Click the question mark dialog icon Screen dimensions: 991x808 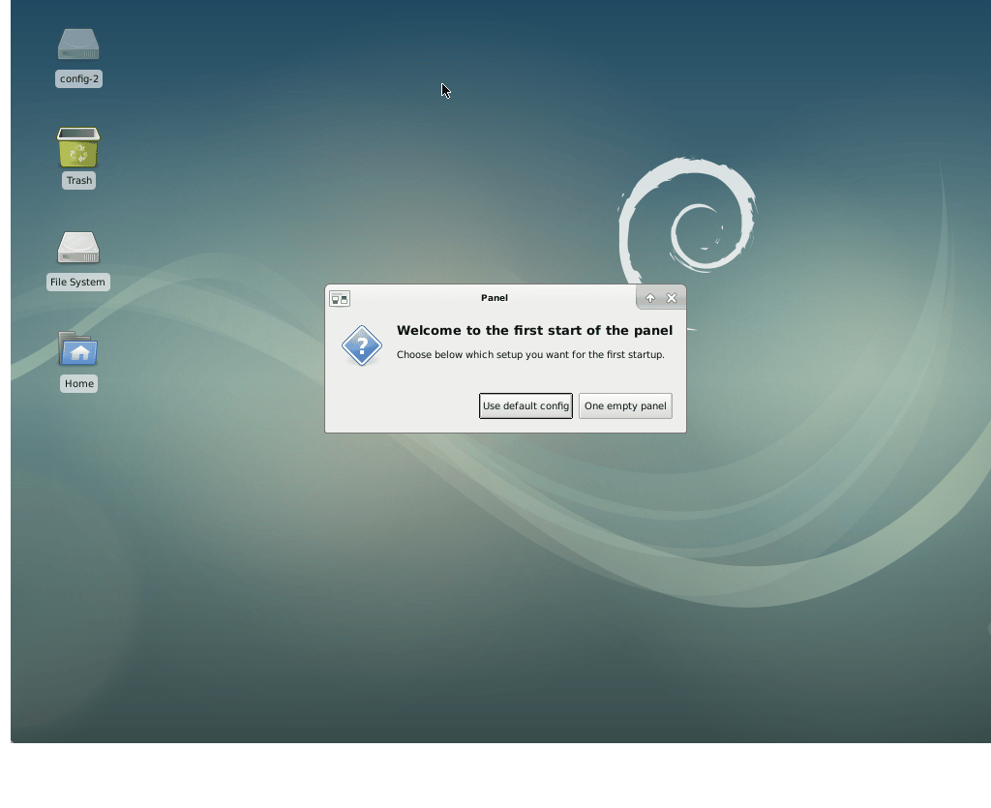[x=362, y=345]
